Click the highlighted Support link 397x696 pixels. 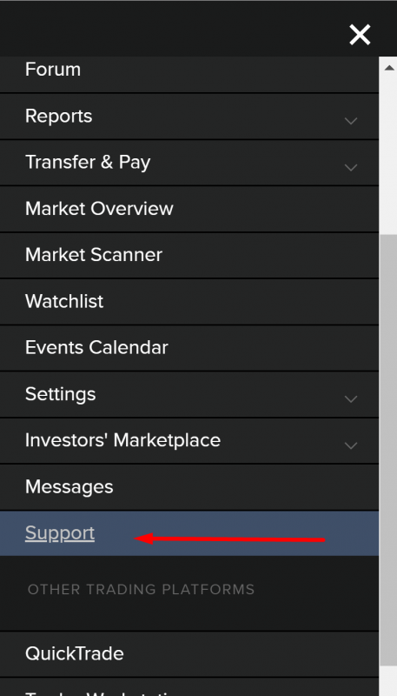tap(60, 533)
